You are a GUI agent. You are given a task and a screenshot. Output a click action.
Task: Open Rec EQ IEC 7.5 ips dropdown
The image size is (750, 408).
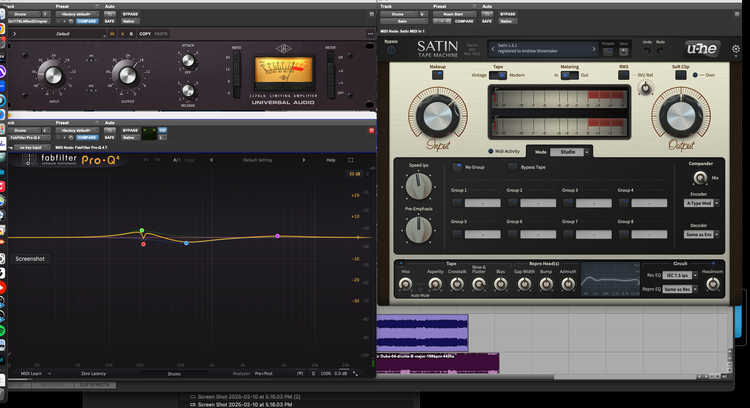(x=680, y=275)
